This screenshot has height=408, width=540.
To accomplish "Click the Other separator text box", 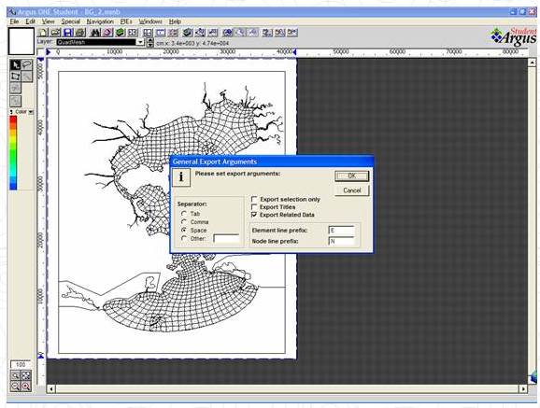I will point(226,238).
